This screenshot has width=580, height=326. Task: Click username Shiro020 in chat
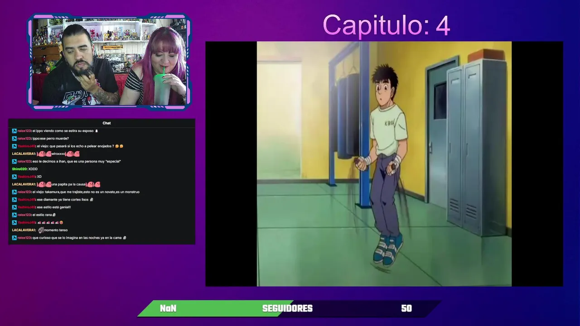(x=19, y=169)
